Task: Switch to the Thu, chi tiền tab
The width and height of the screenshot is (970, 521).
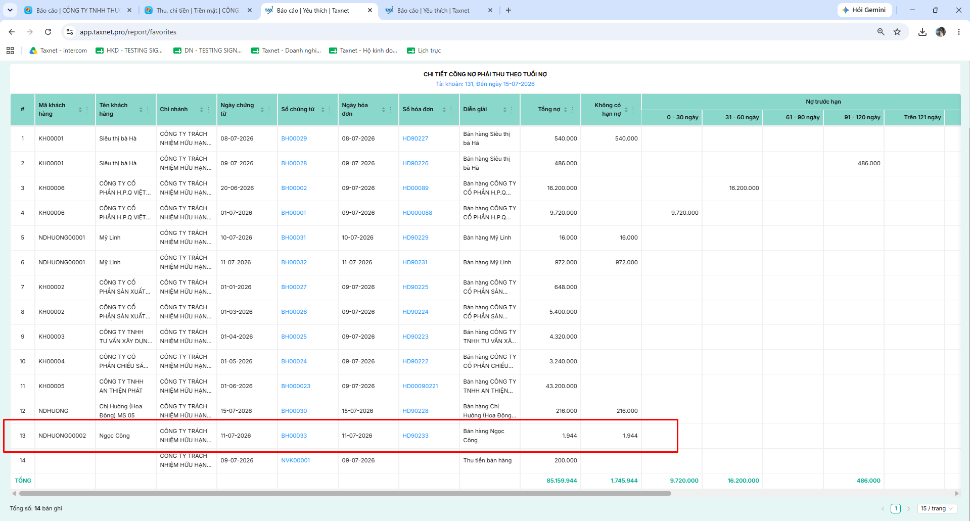Action: click(198, 10)
